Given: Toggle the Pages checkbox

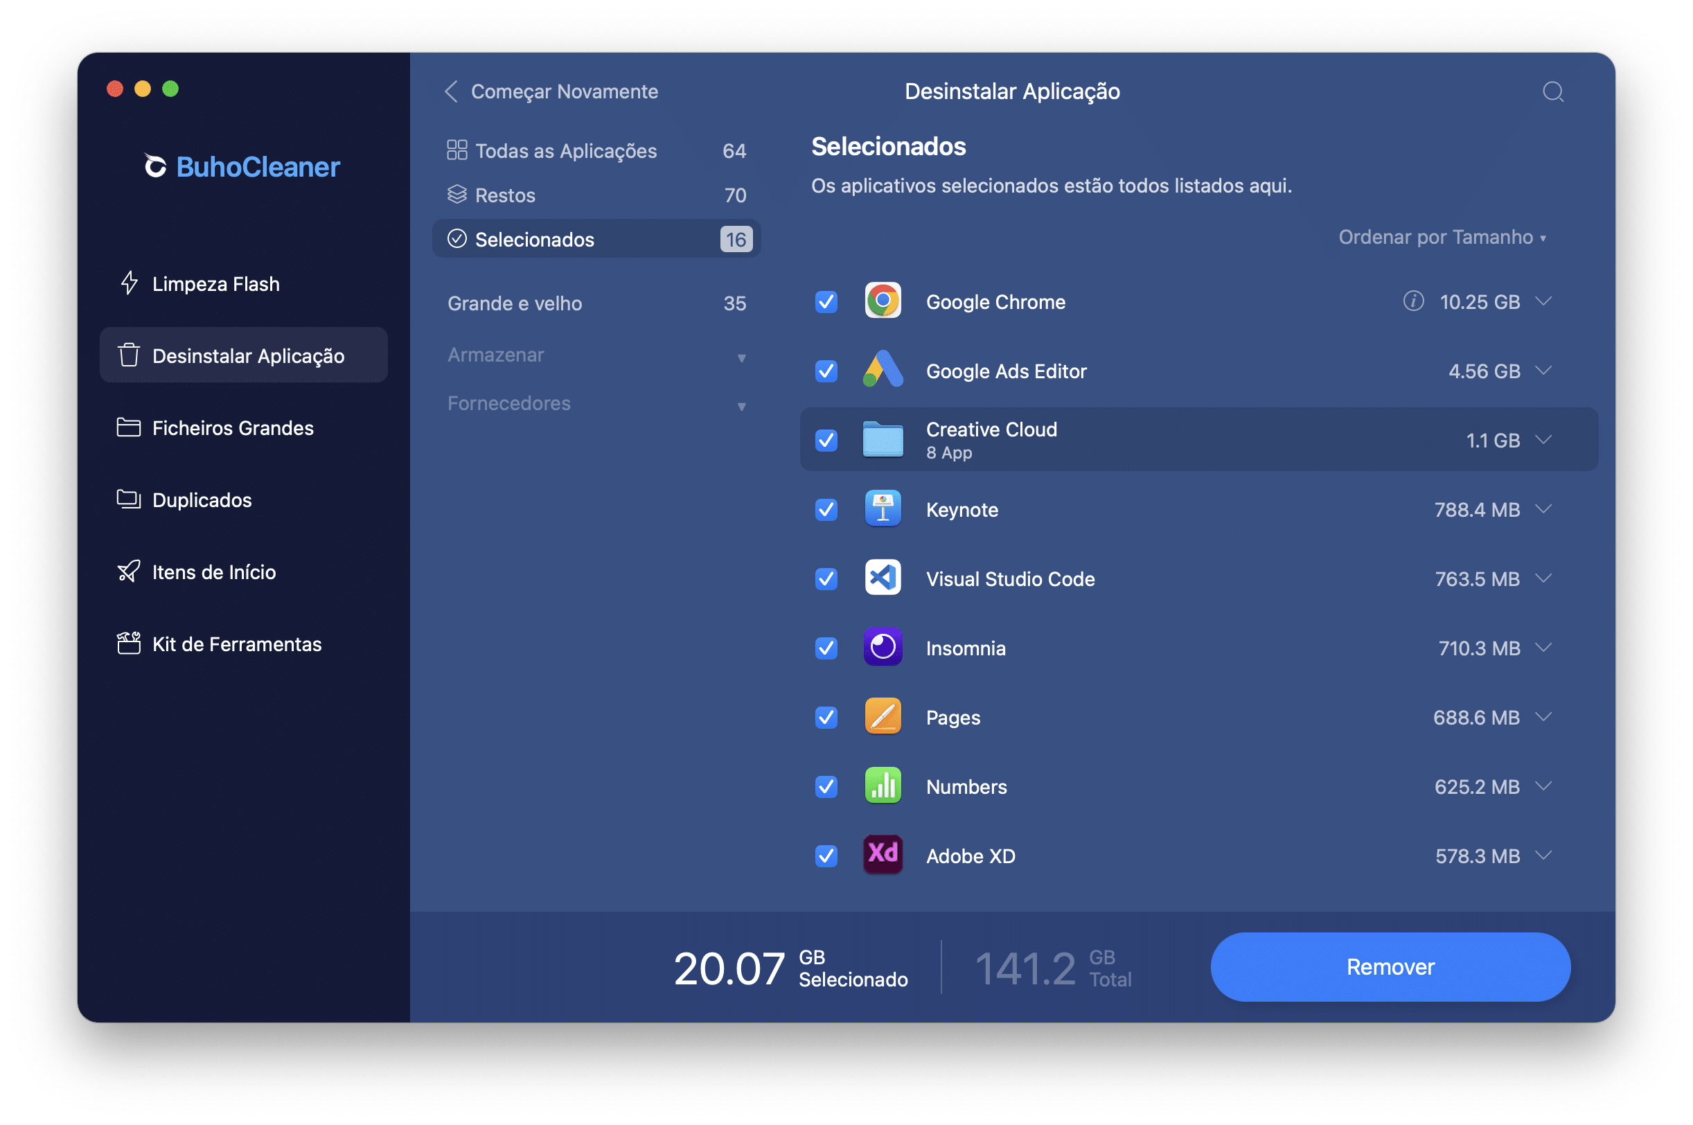Looking at the screenshot, I should pos(826,717).
